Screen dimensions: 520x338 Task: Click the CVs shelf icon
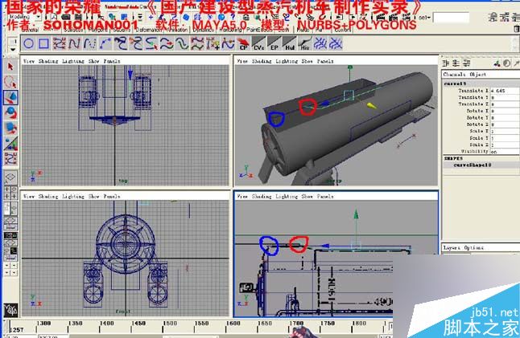[258, 43]
